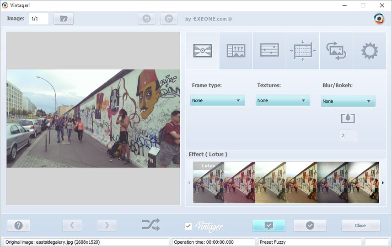Expand the Blur/Bokeh dropdown
Image resolution: width=392 pixels, height=247 pixels.
[348, 101]
